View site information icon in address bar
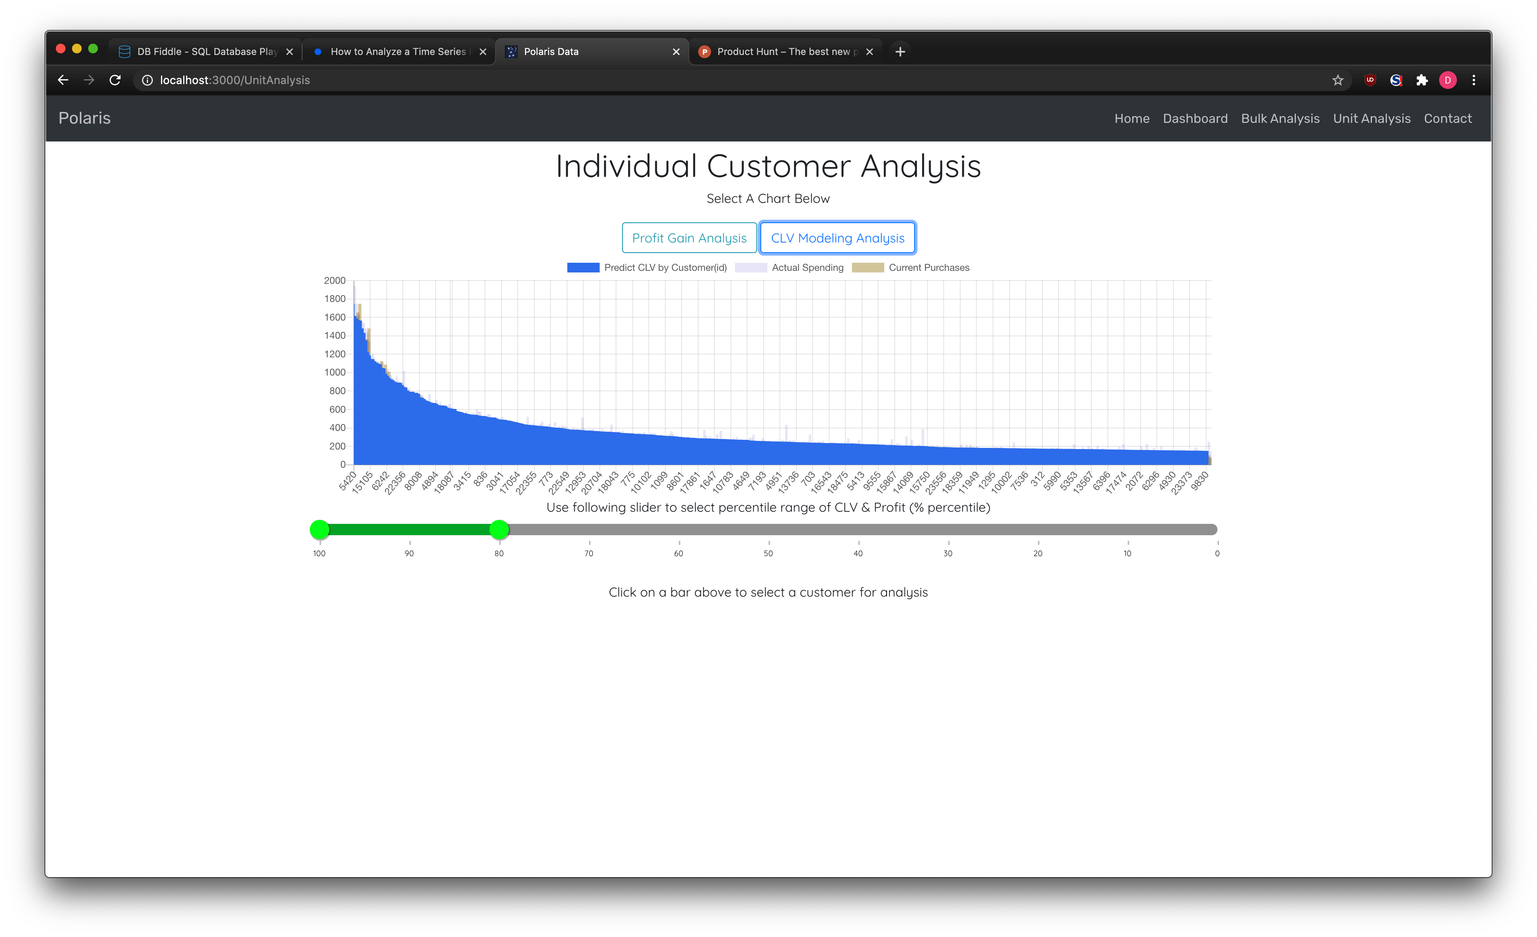1537x937 pixels. tap(147, 80)
